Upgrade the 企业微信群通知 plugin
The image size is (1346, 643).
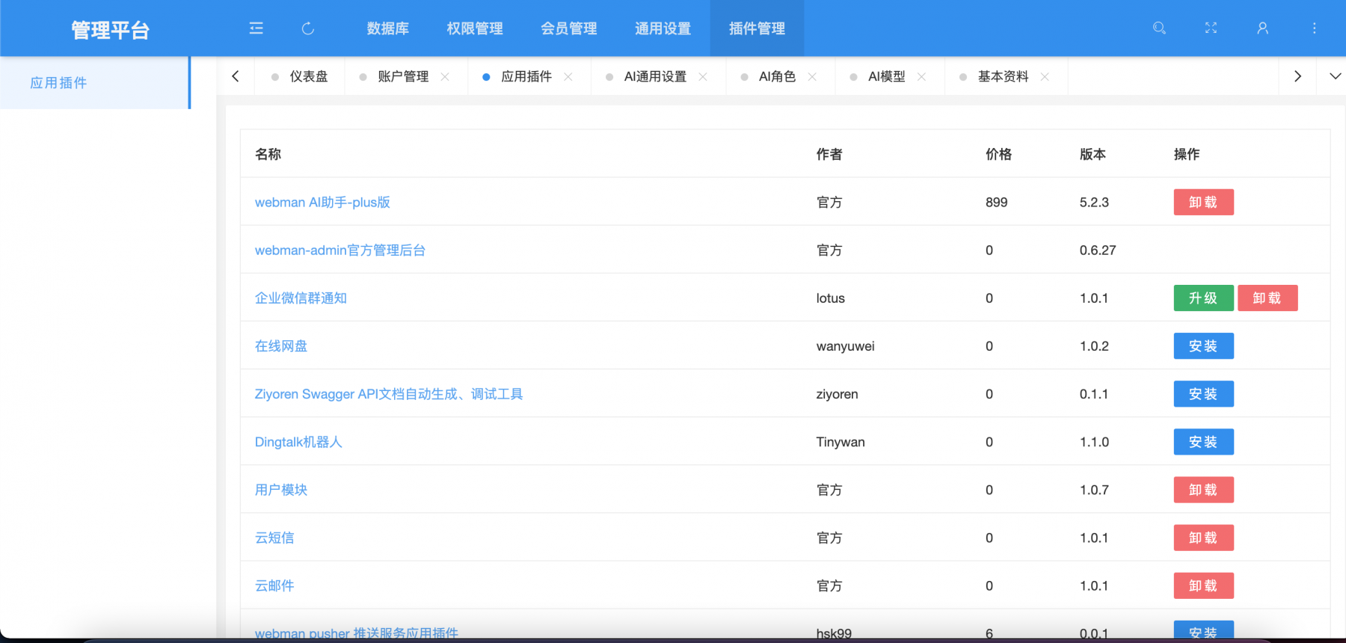(x=1203, y=298)
